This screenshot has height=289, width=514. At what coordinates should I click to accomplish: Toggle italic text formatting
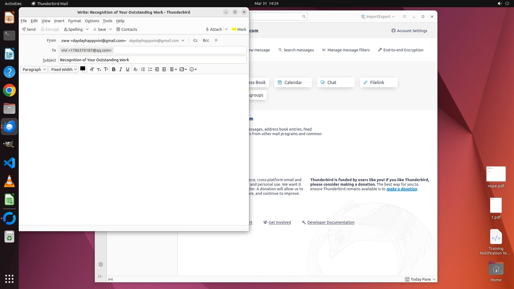coord(120,69)
